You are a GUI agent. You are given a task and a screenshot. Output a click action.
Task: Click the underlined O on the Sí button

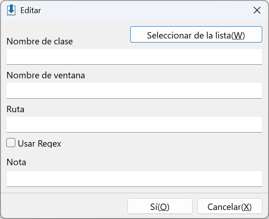click(164, 207)
